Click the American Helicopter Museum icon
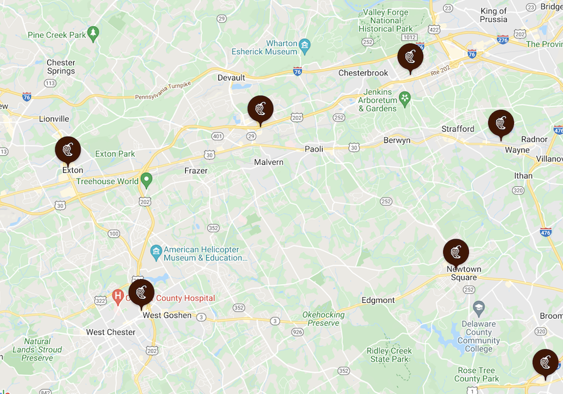The image size is (563, 394). click(156, 253)
